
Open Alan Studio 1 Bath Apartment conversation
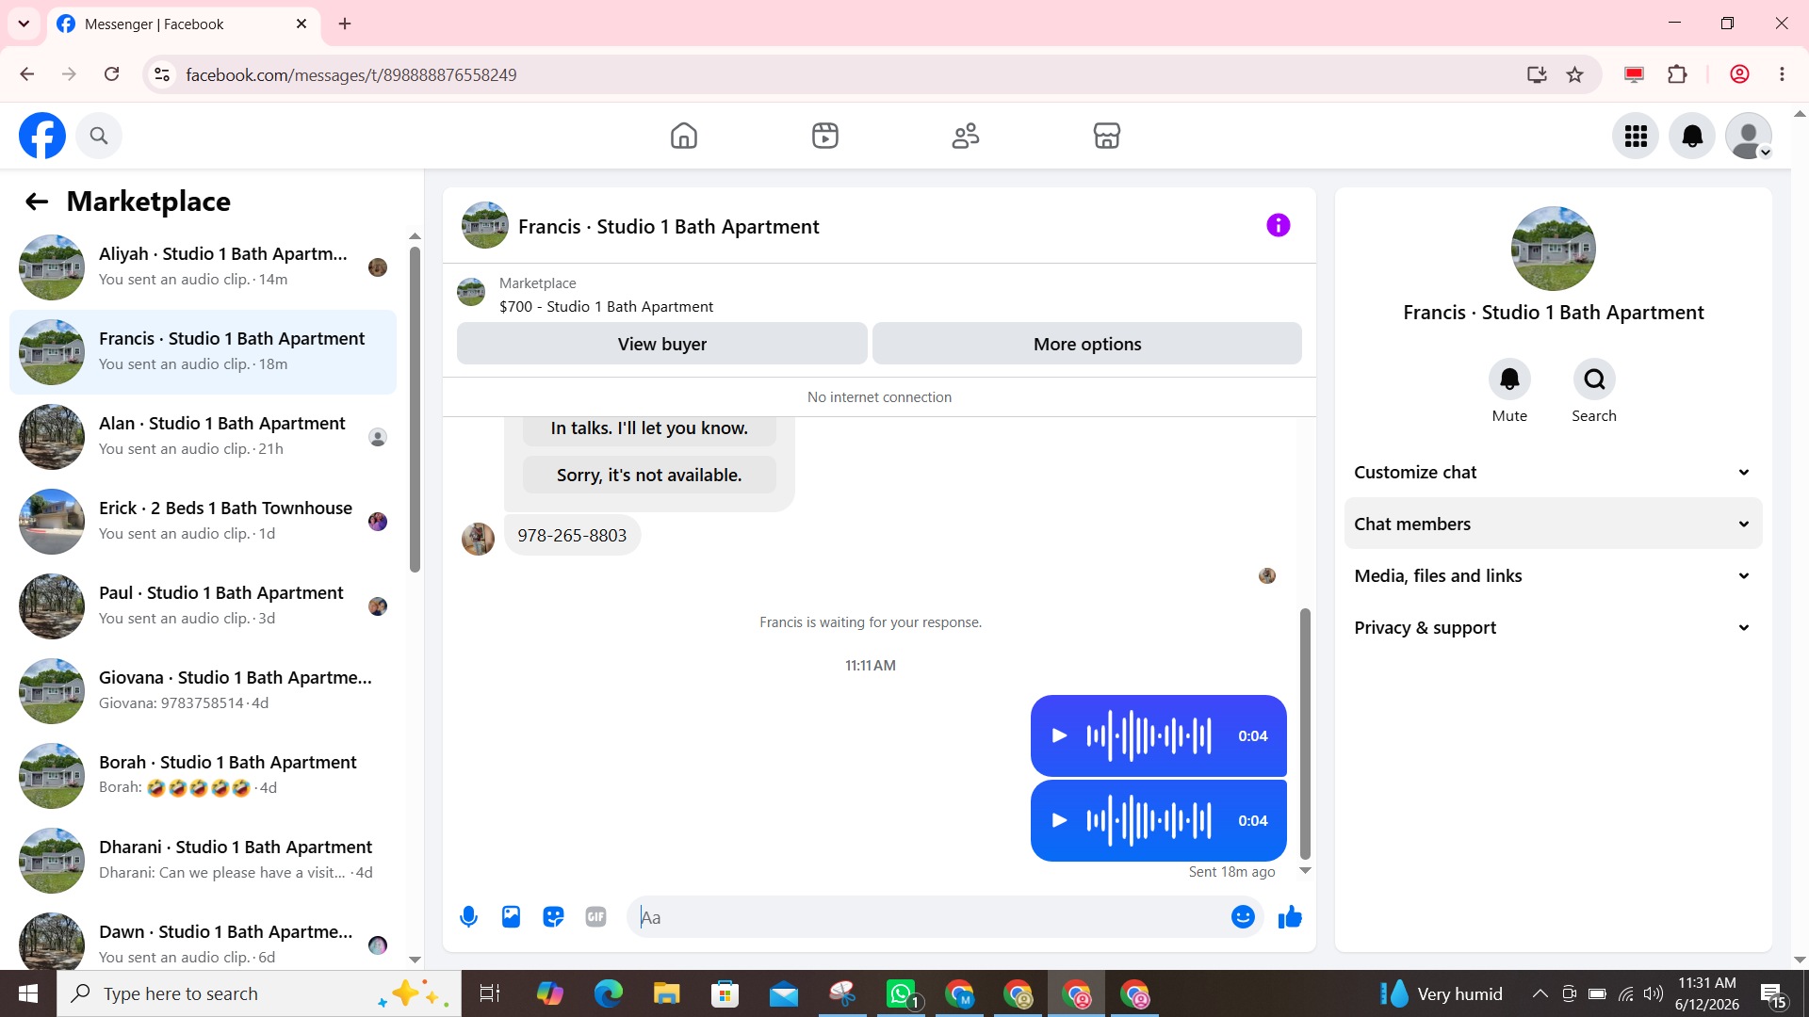(x=203, y=437)
